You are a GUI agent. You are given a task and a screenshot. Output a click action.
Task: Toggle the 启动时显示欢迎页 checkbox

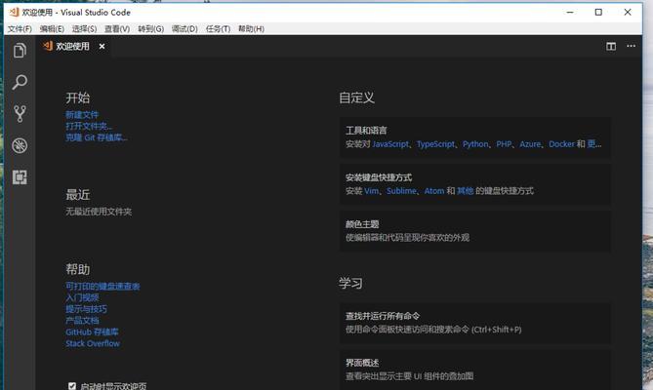point(72,386)
